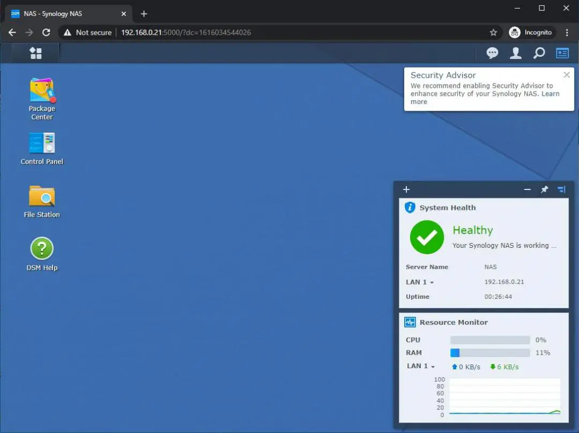Image resolution: width=579 pixels, height=433 pixels.
Task: Click the 0% CPU percentage
Action: pos(541,340)
